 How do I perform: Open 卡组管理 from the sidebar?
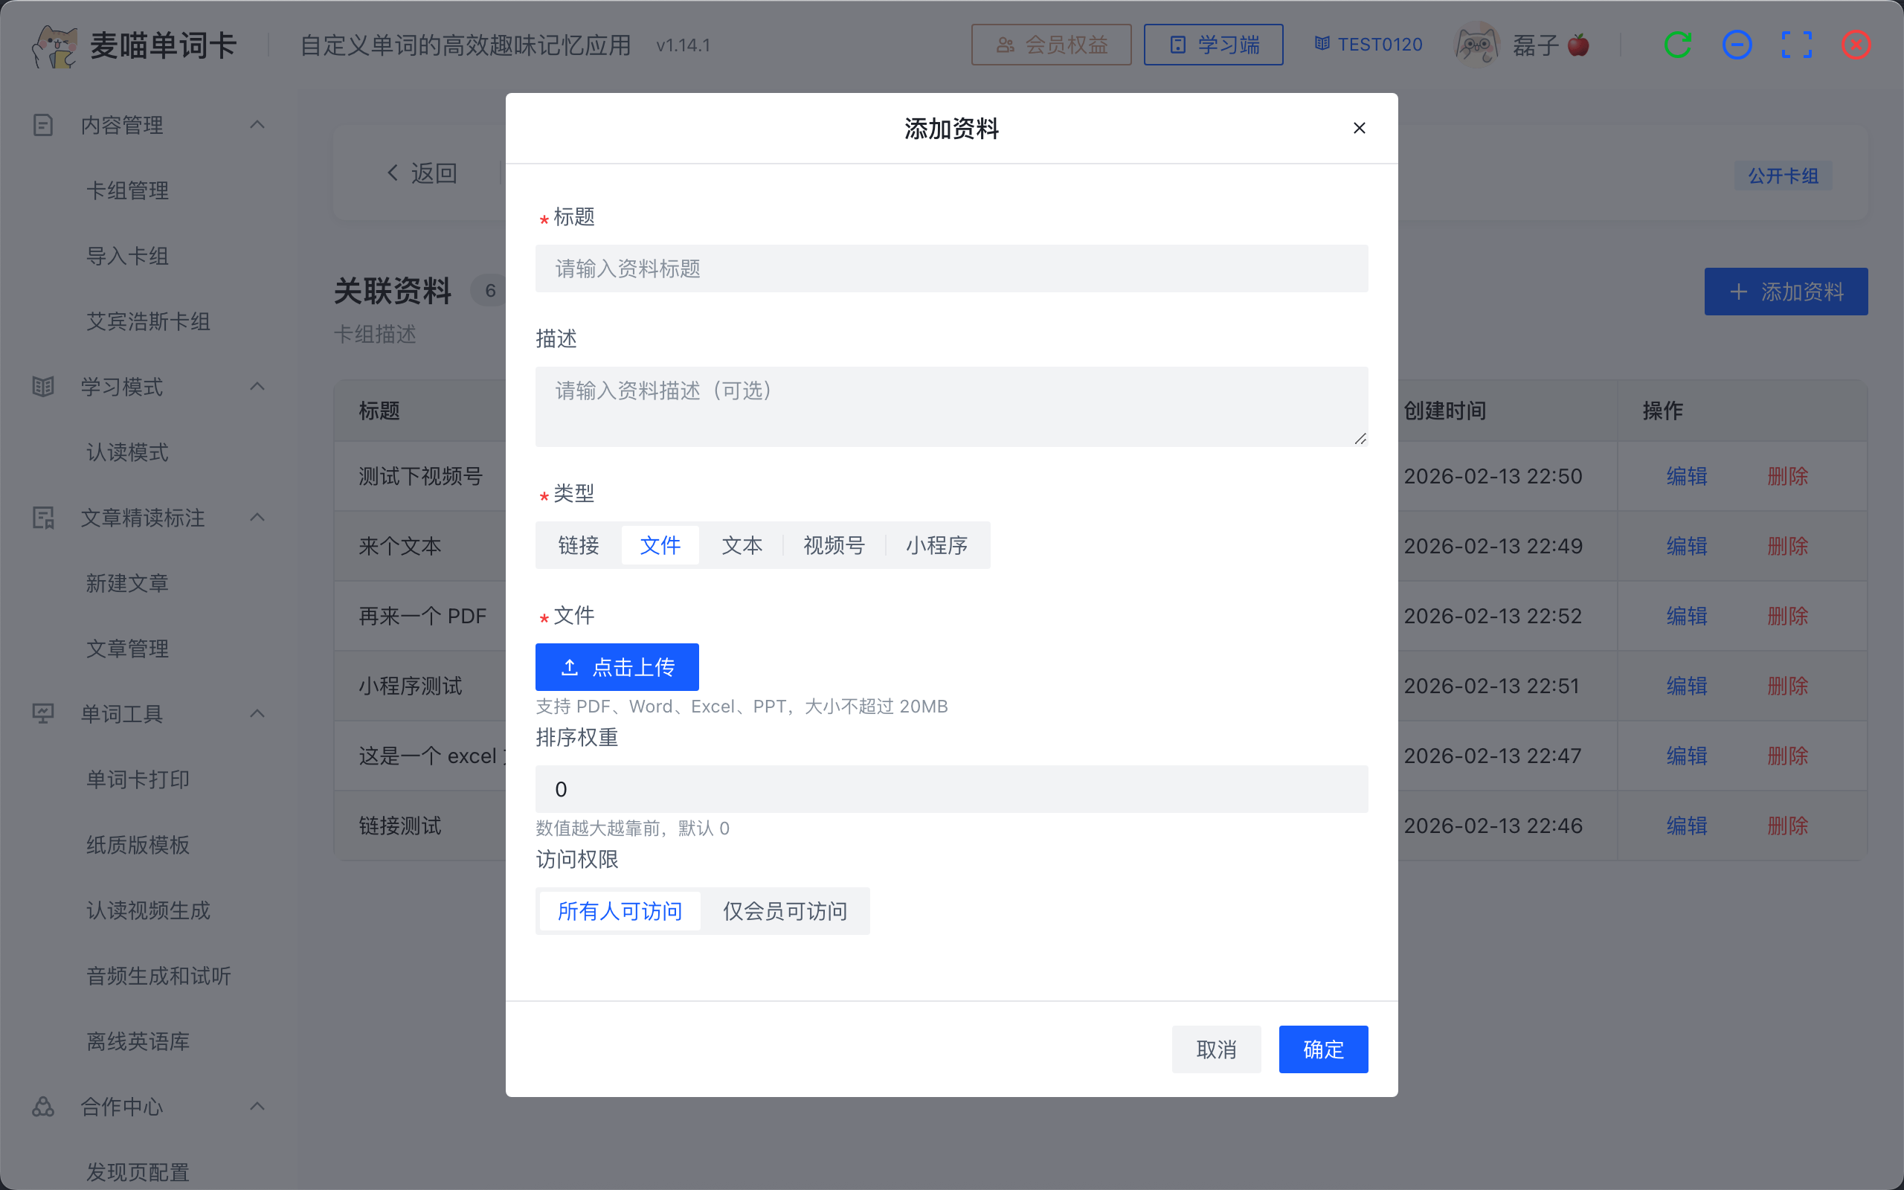click(x=126, y=190)
